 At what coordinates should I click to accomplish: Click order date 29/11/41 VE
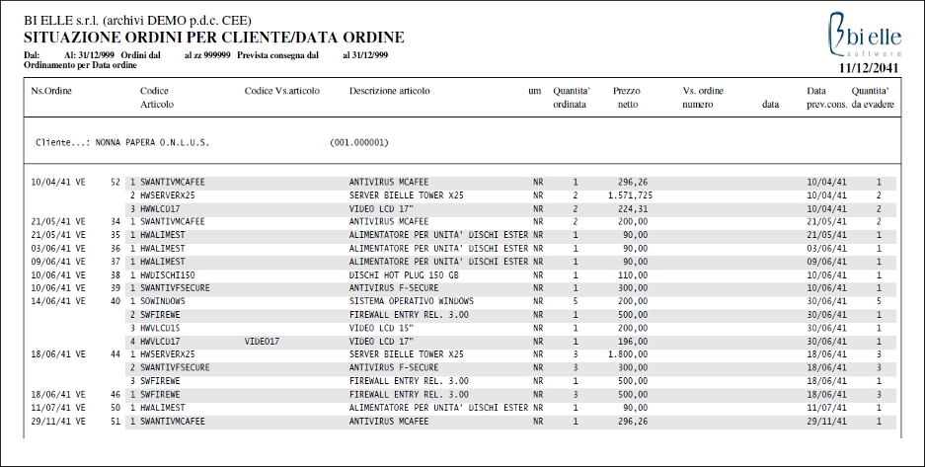tap(58, 422)
